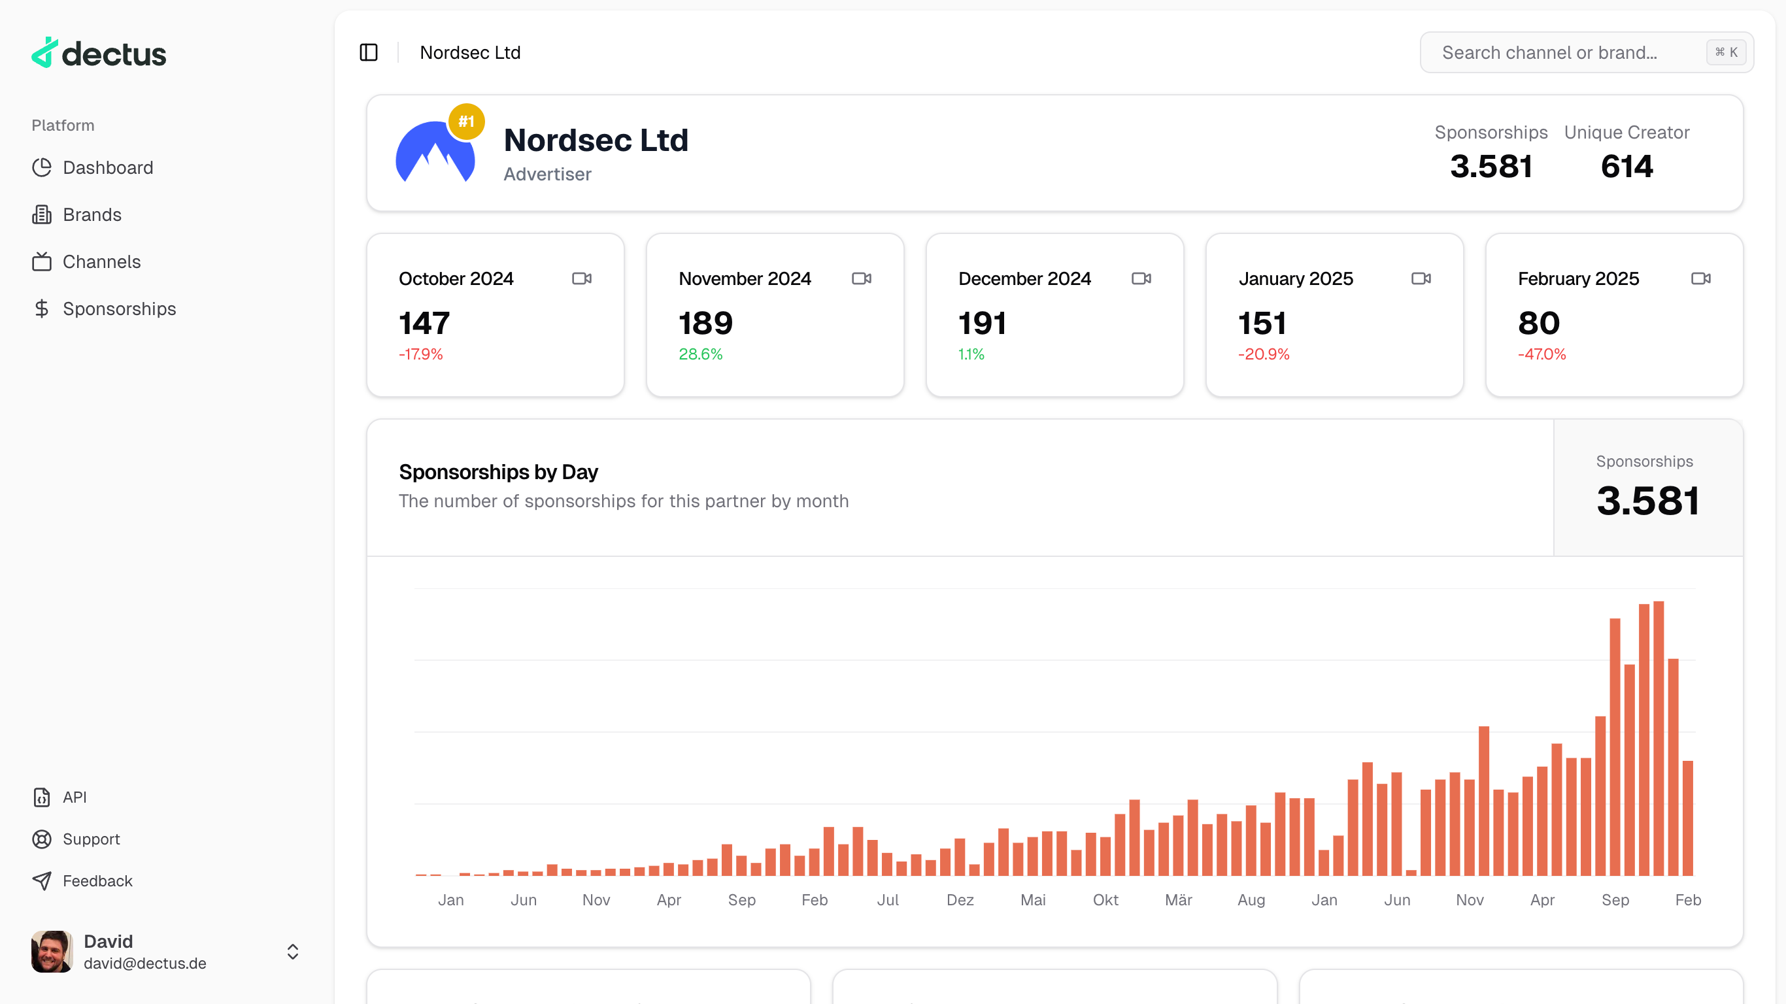Expand the David account switcher chevron
This screenshot has width=1786, height=1004.
(x=293, y=951)
